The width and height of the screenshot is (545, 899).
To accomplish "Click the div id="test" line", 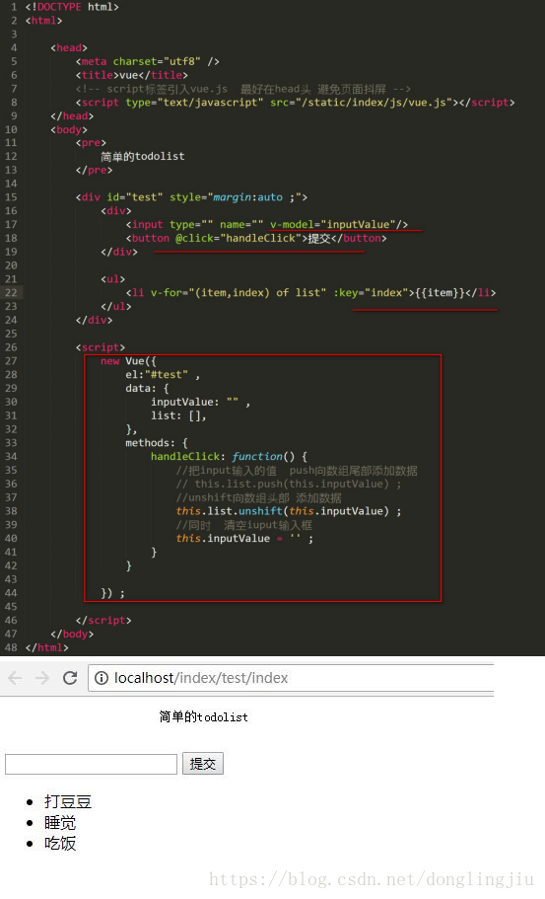I will (x=191, y=197).
